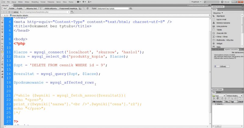The image size is (244, 128).
Task: Switch to the Inspektor znaczników tab
Action: [x=232, y=49]
